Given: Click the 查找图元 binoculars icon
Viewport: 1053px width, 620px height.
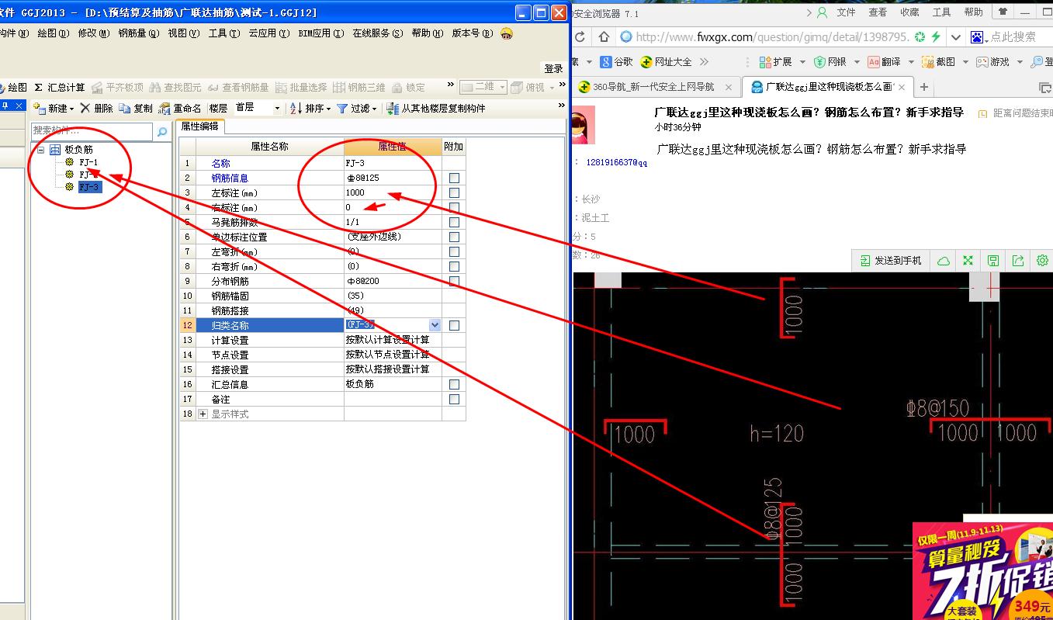Looking at the screenshot, I should [x=155, y=88].
